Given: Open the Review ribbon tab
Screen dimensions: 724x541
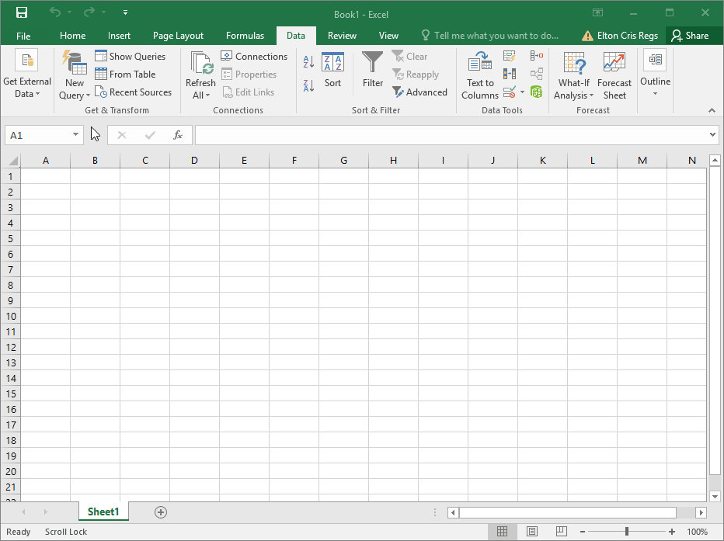Looking at the screenshot, I should click(x=342, y=35).
